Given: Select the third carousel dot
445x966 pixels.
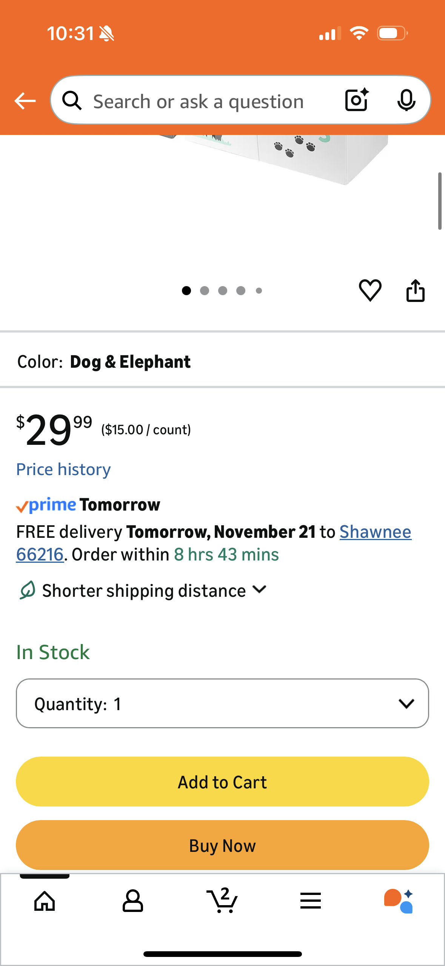Looking at the screenshot, I should pos(223,291).
